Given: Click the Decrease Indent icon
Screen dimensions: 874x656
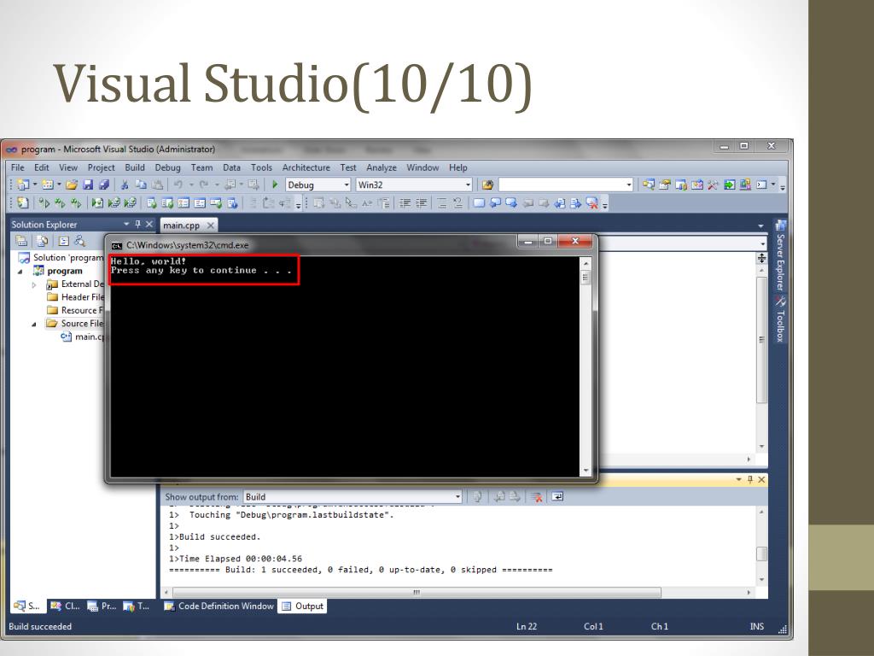Looking at the screenshot, I should pyautogui.click(x=405, y=203).
